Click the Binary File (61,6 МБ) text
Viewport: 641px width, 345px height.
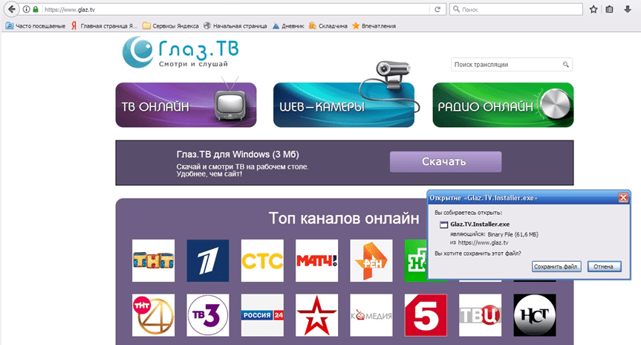[x=513, y=234]
